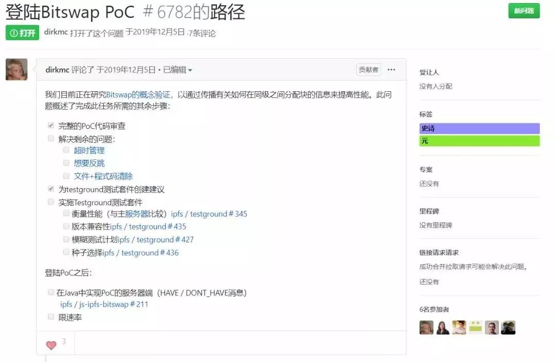
Task: Click the 7条评论 comment count text
Action: point(202,33)
